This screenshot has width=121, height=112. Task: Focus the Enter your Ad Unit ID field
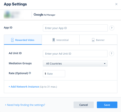(x=75, y=54)
